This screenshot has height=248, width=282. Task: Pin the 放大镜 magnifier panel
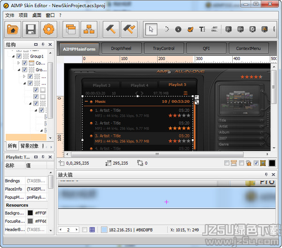point(266,174)
